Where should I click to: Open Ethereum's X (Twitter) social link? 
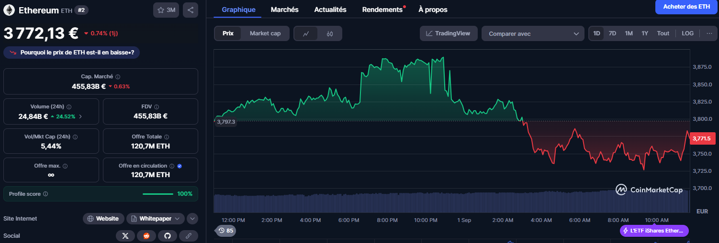pyautogui.click(x=125, y=236)
